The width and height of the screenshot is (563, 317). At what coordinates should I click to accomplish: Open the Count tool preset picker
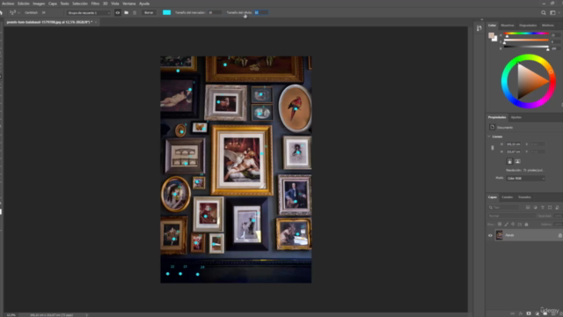(14, 12)
